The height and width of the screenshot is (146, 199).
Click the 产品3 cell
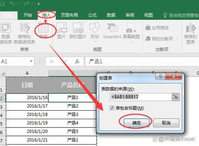point(73,115)
